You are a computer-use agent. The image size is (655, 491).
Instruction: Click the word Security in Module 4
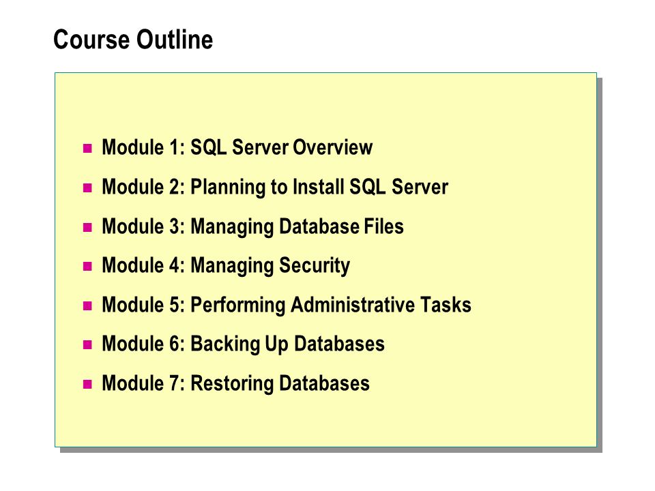pos(315,266)
